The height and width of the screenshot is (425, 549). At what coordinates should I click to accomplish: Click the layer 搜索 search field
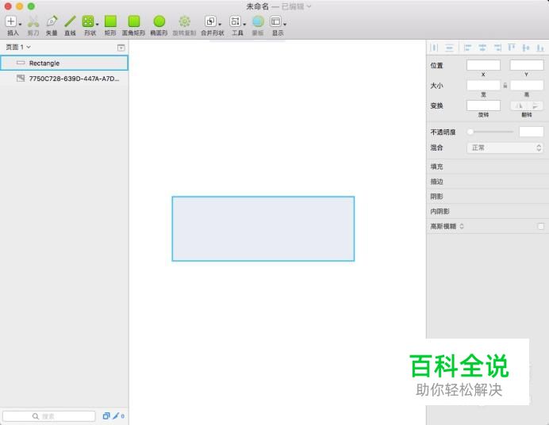point(48,415)
